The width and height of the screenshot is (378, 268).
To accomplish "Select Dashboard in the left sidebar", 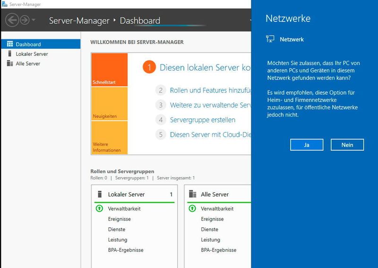I will [x=41, y=44].
